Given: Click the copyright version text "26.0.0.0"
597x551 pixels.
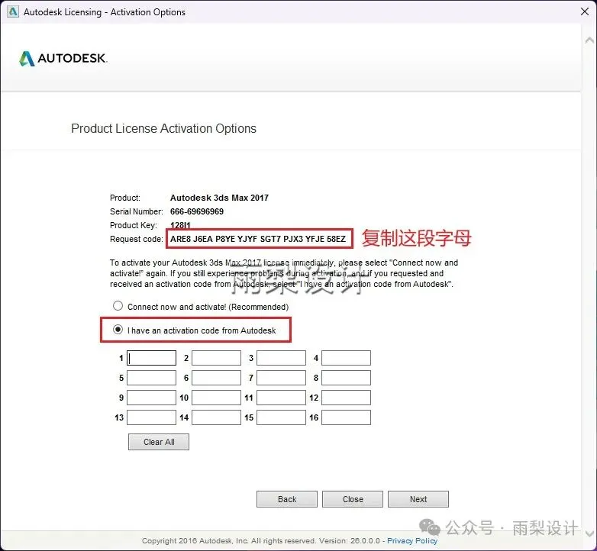Looking at the screenshot, I should [x=365, y=541].
